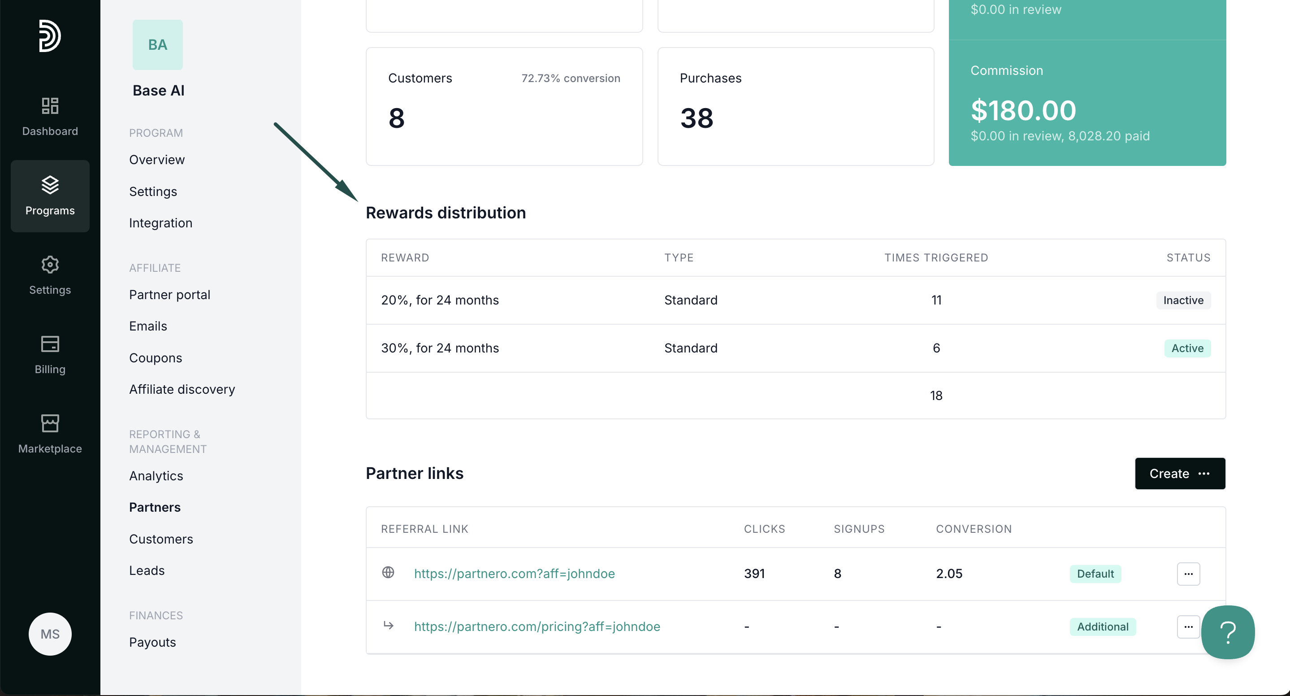1290x696 pixels.
Task: Click the BA program avatar tile
Action: point(157,44)
